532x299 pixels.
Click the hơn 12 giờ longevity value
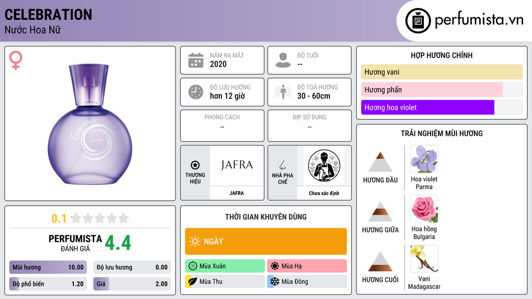[x=228, y=96]
